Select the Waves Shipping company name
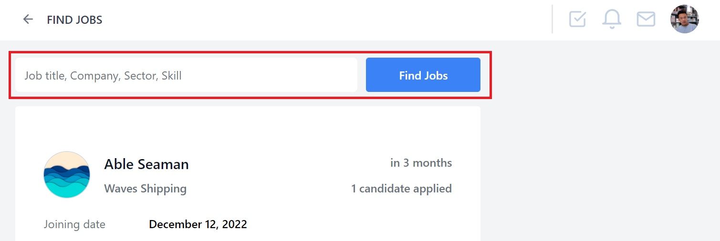 [x=146, y=189]
